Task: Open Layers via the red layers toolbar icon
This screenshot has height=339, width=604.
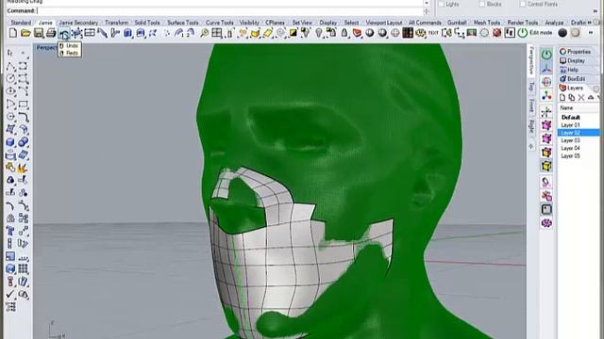Action: pyautogui.click(x=357, y=33)
